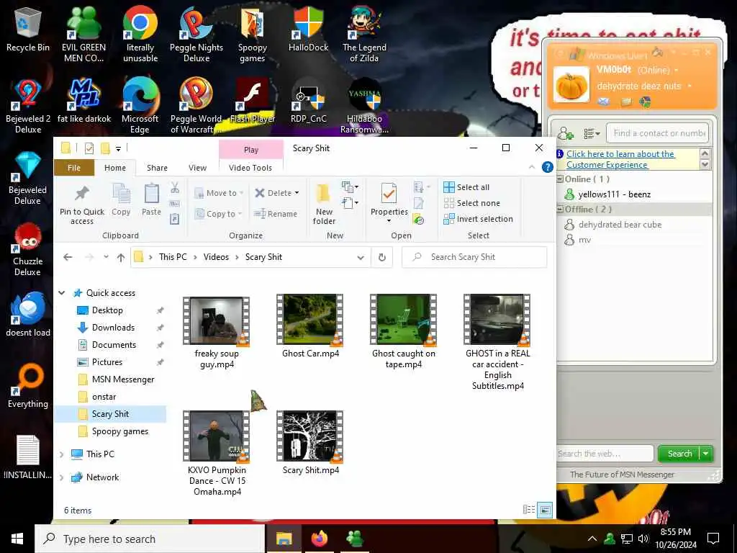Switch to the View ribbon tab
Viewport: 737px width, 553px height.
197,168
